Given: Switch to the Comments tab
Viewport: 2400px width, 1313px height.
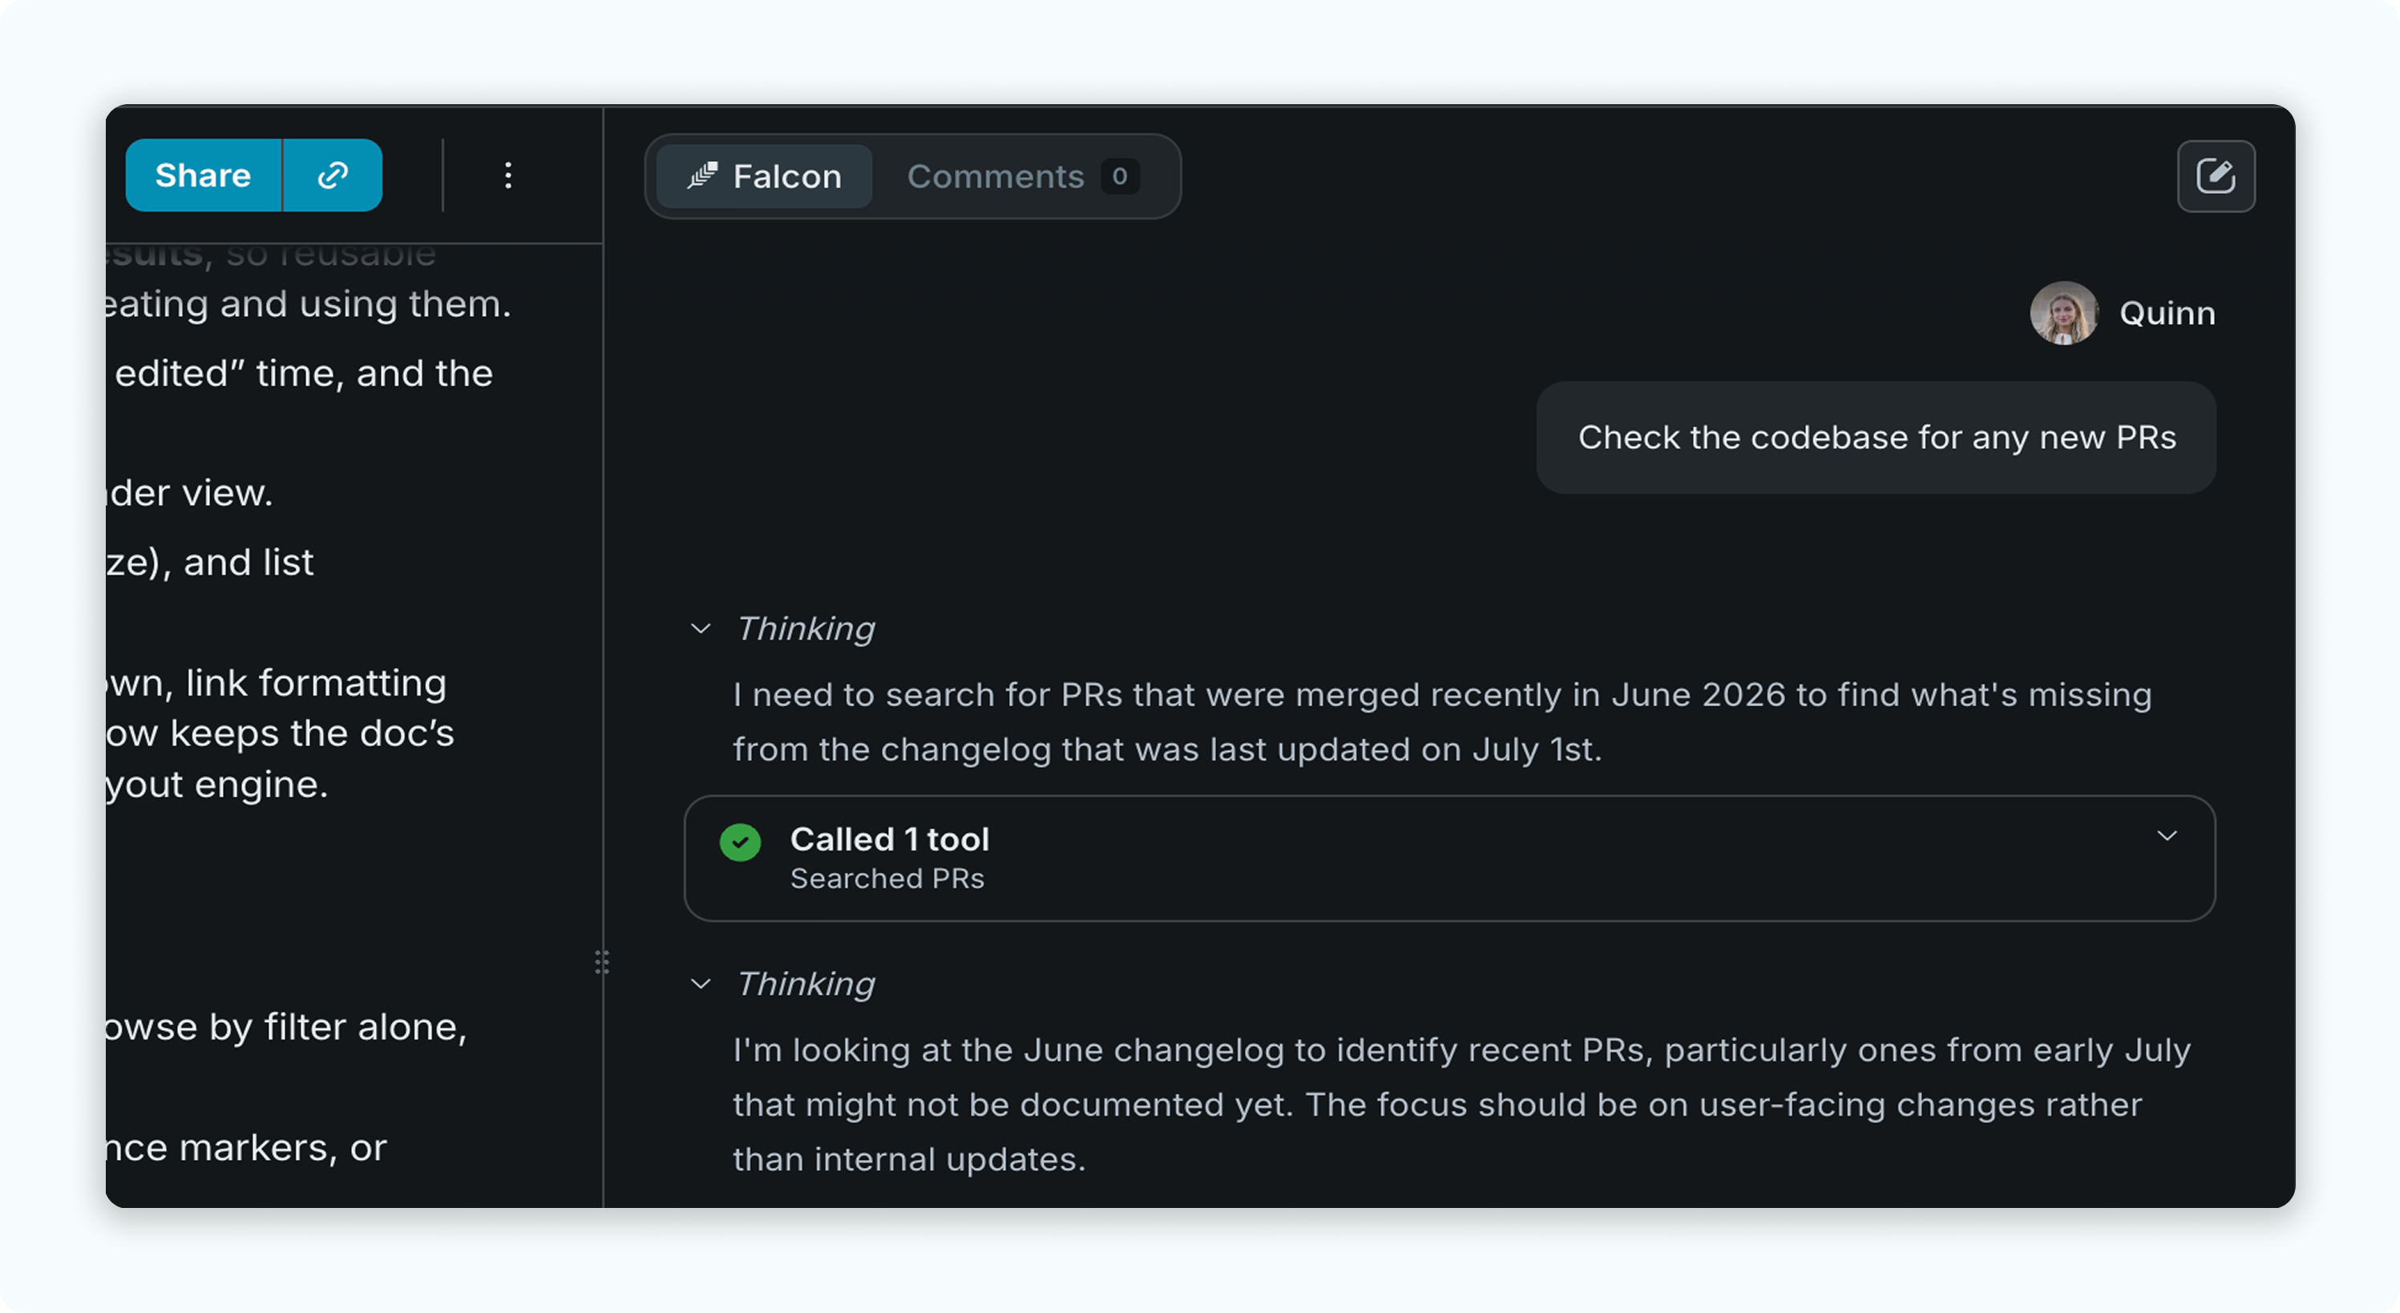Looking at the screenshot, I should [x=1023, y=176].
